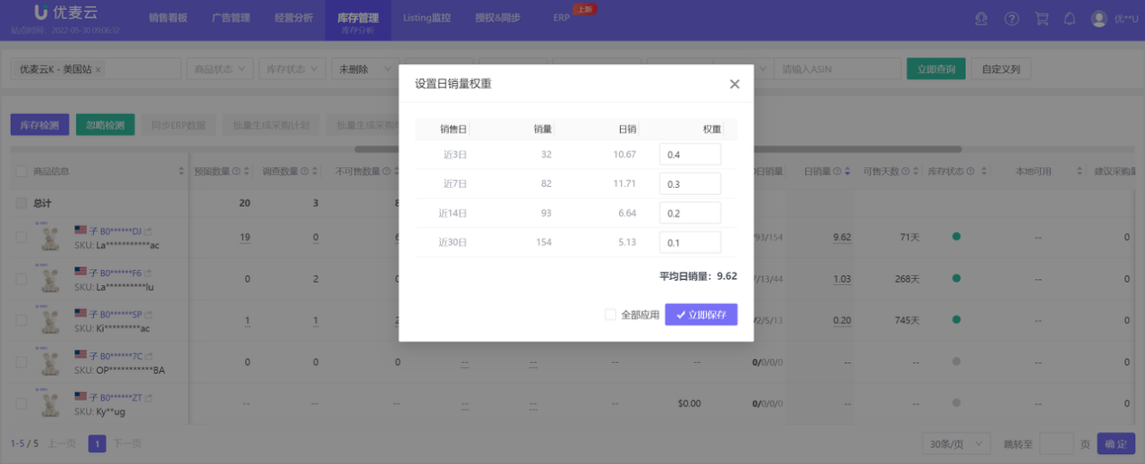
Task: Click 批量生成采购计划 button
Action: pos(271,125)
